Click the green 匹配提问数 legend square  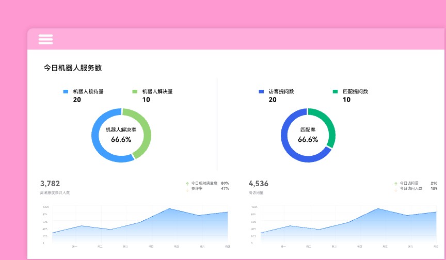(335, 91)
